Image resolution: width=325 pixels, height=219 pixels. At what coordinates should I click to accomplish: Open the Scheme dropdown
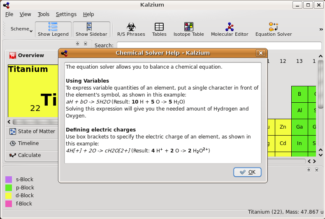coord(21,29)
